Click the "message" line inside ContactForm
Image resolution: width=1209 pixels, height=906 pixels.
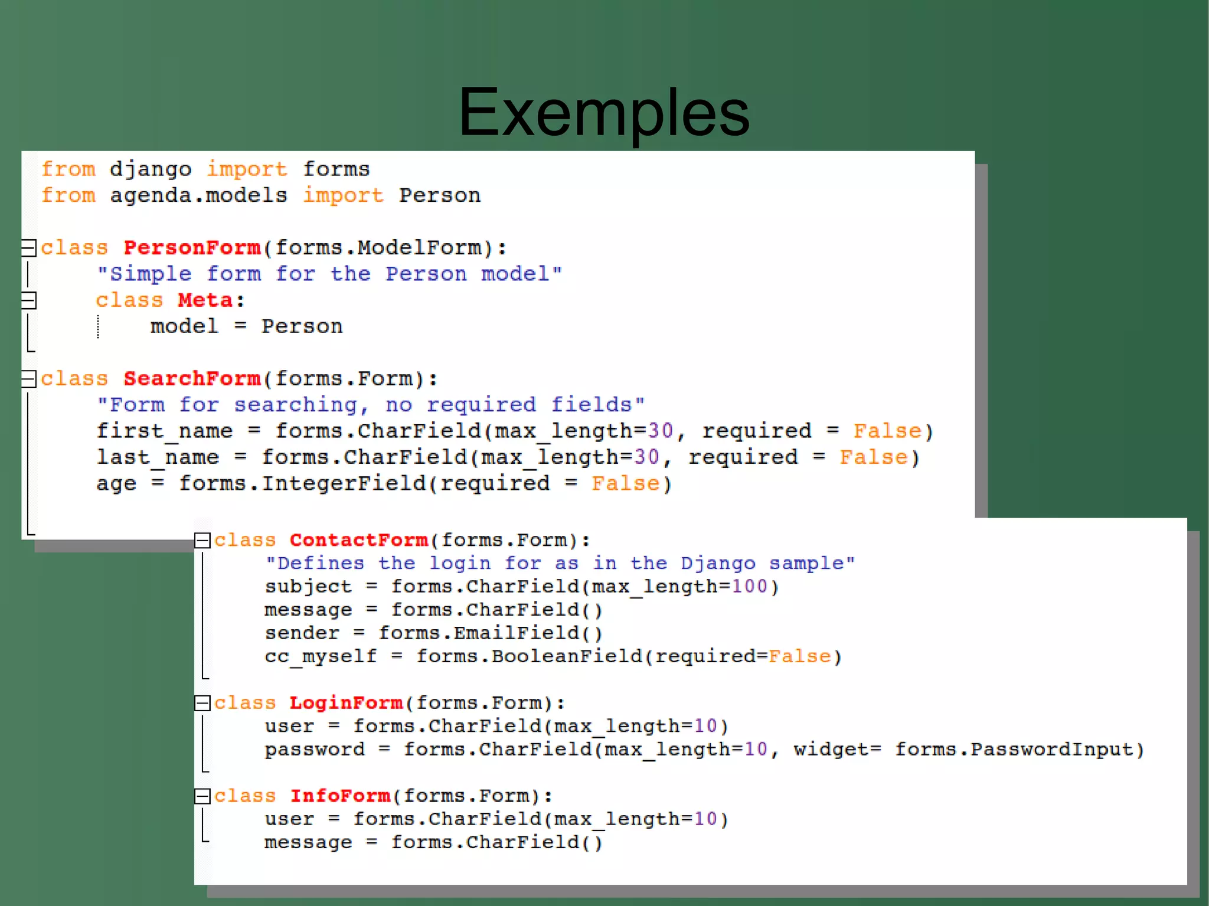pos(434,610)
